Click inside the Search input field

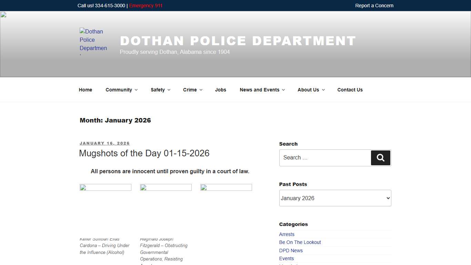coord(324,158)
